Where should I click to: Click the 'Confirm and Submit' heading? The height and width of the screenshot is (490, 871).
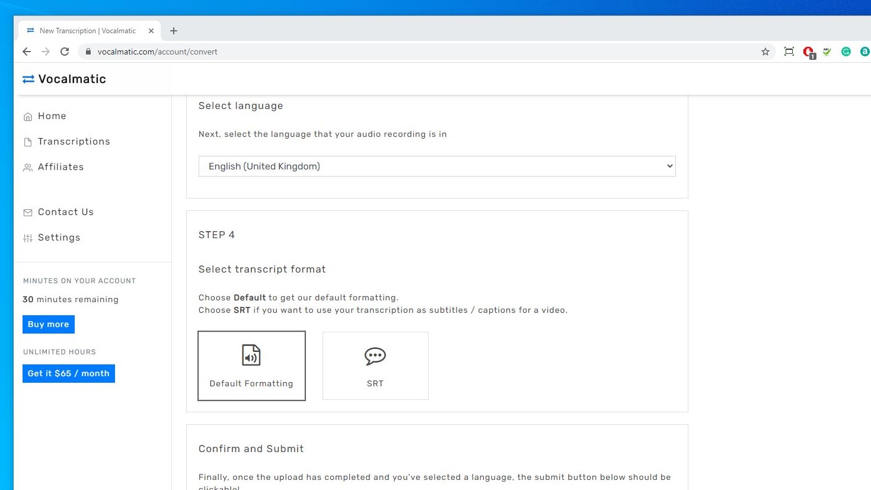tap(251, 449)
